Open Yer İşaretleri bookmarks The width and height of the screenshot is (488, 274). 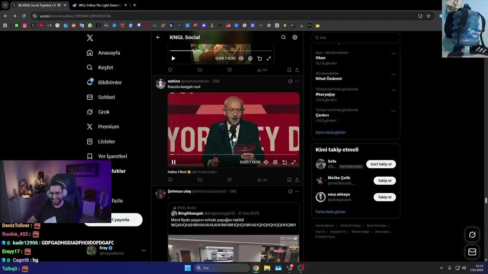[107, 156]
